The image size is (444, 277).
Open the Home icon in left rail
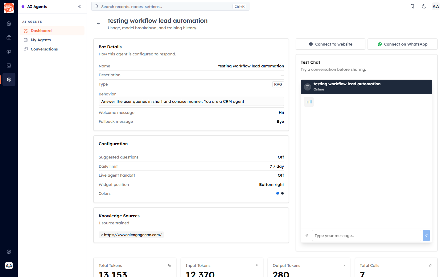[9, 23]
